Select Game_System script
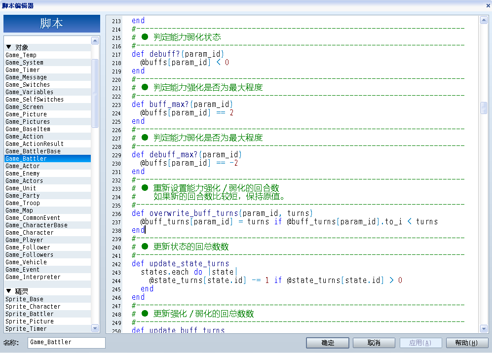The width and height of the screenshot is (492, 353). point(48,63)
